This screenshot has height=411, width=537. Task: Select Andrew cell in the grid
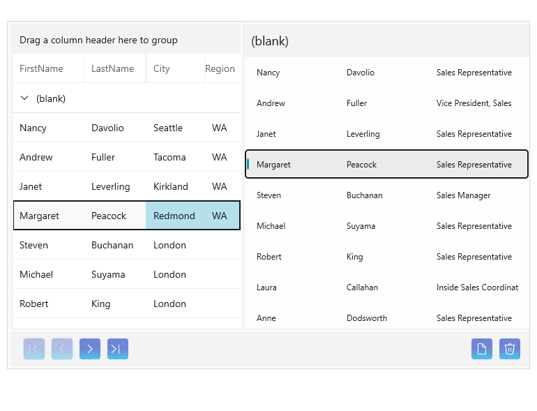48,157
